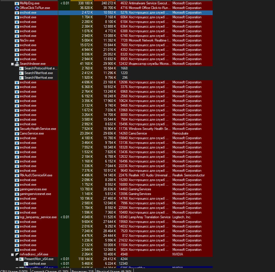Click svchost.exe icon in PID 9024 row
This screenshot has width=275, height=272.
17,250
